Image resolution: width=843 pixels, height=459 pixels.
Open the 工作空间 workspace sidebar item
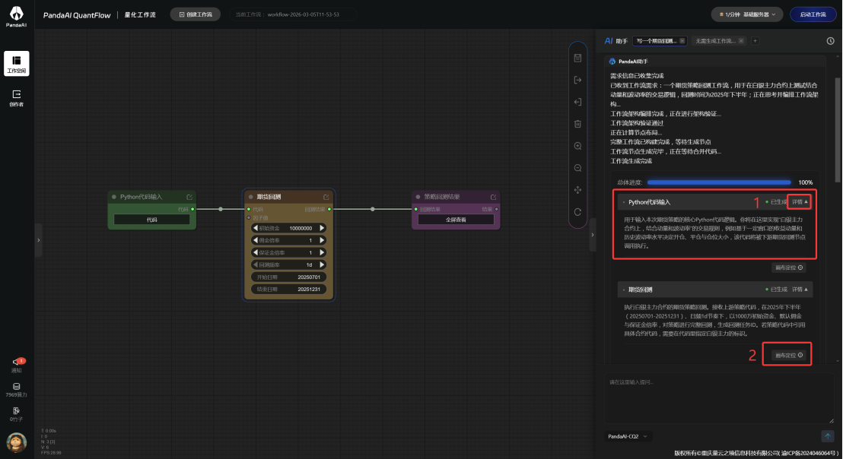[x=17, y=64]
